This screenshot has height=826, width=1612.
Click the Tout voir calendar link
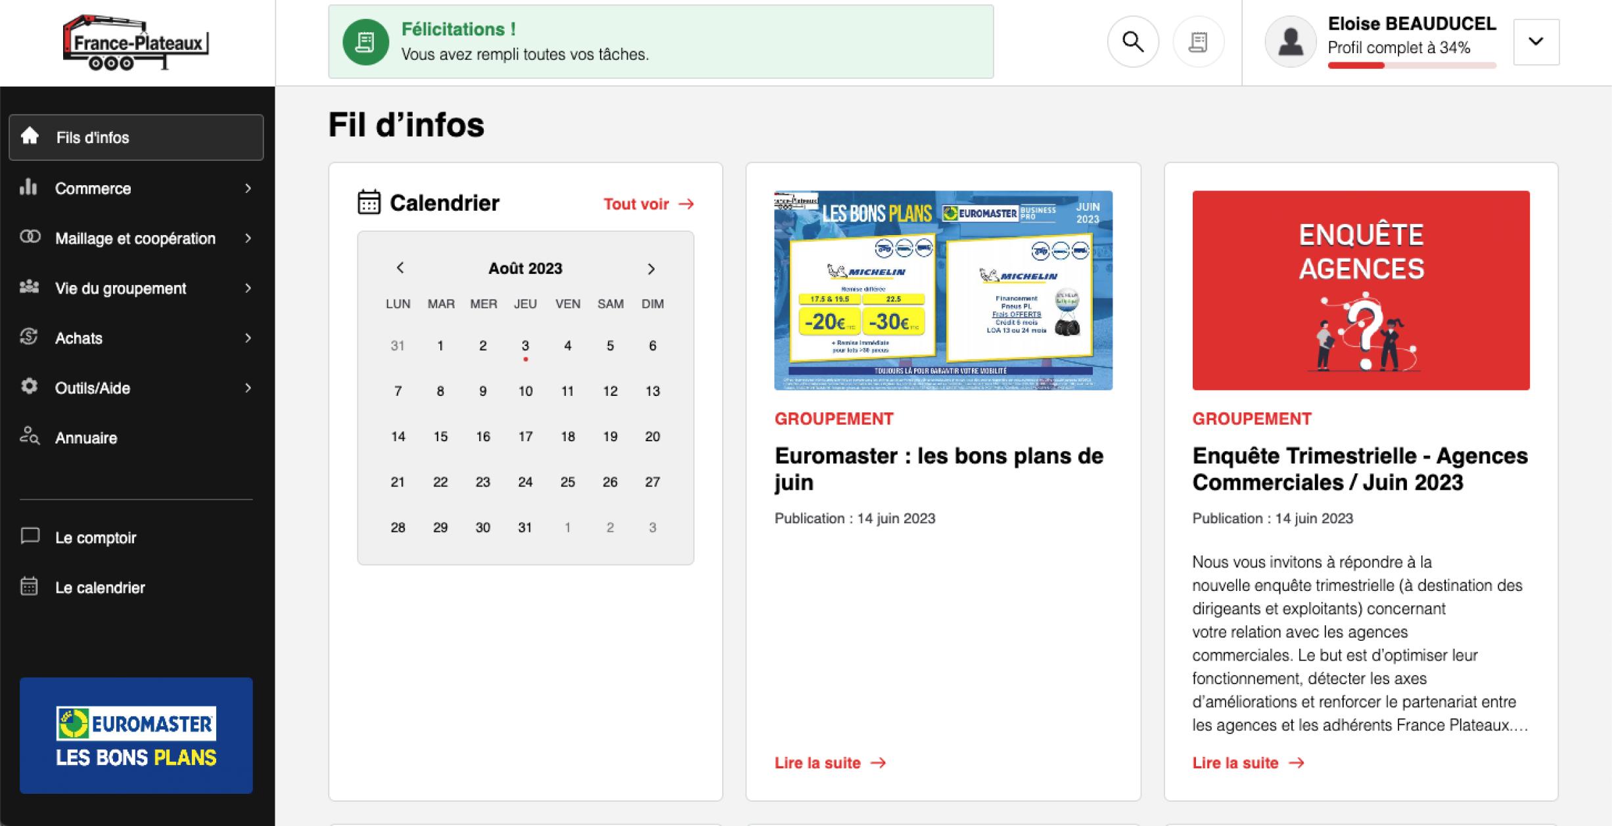[x=649, y=204]
